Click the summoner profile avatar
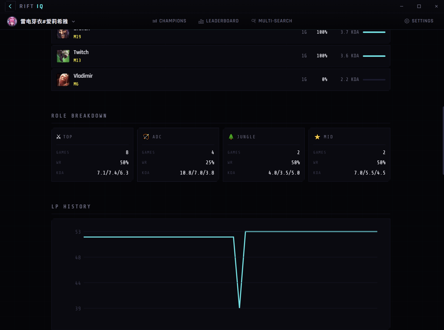The image size is (444, 330). (x=12, y=21)
